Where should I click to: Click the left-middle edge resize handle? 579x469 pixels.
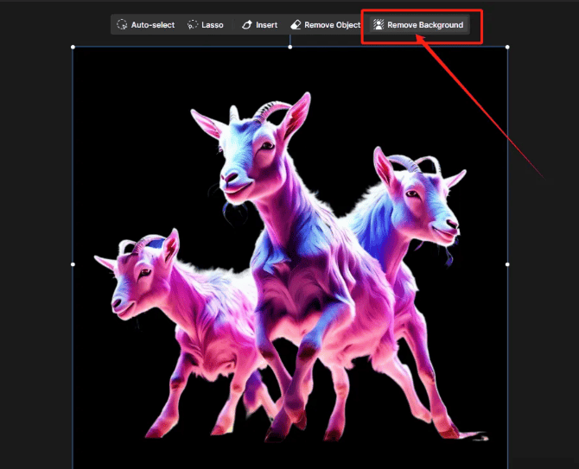click(73, 264)
